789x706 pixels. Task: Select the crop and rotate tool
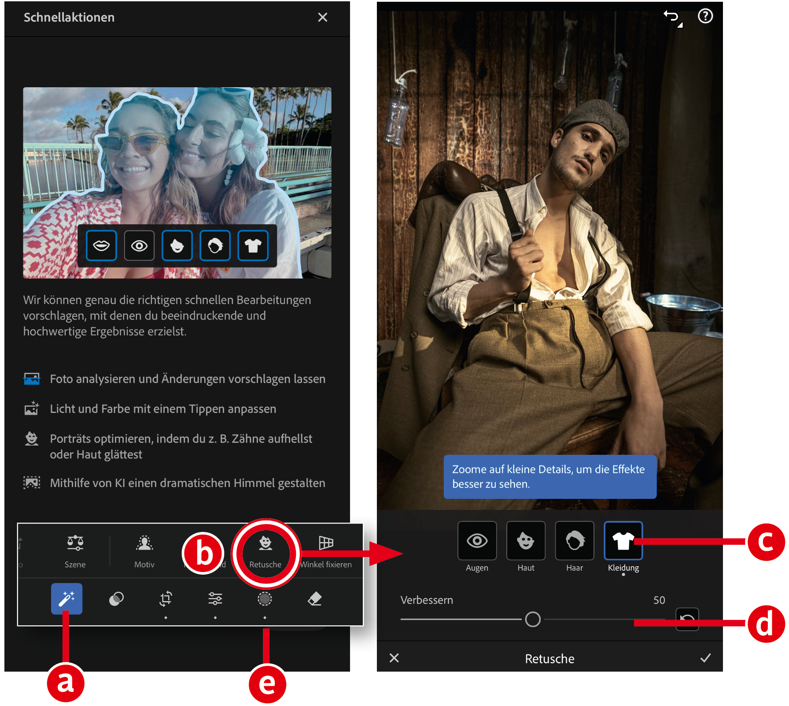coord(166,598)
